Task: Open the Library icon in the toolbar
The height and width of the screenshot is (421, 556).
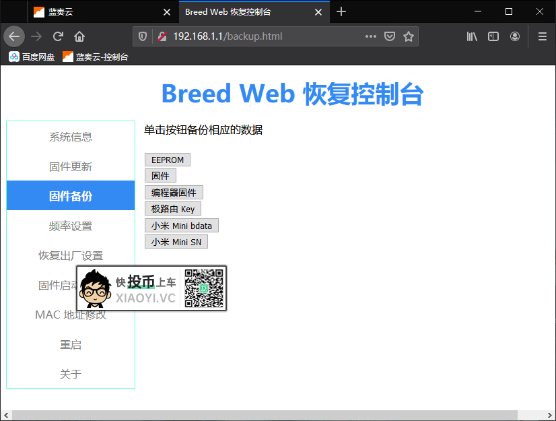Action: 471,36
